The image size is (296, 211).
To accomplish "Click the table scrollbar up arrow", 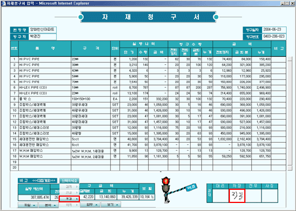I will click(290, 58).
